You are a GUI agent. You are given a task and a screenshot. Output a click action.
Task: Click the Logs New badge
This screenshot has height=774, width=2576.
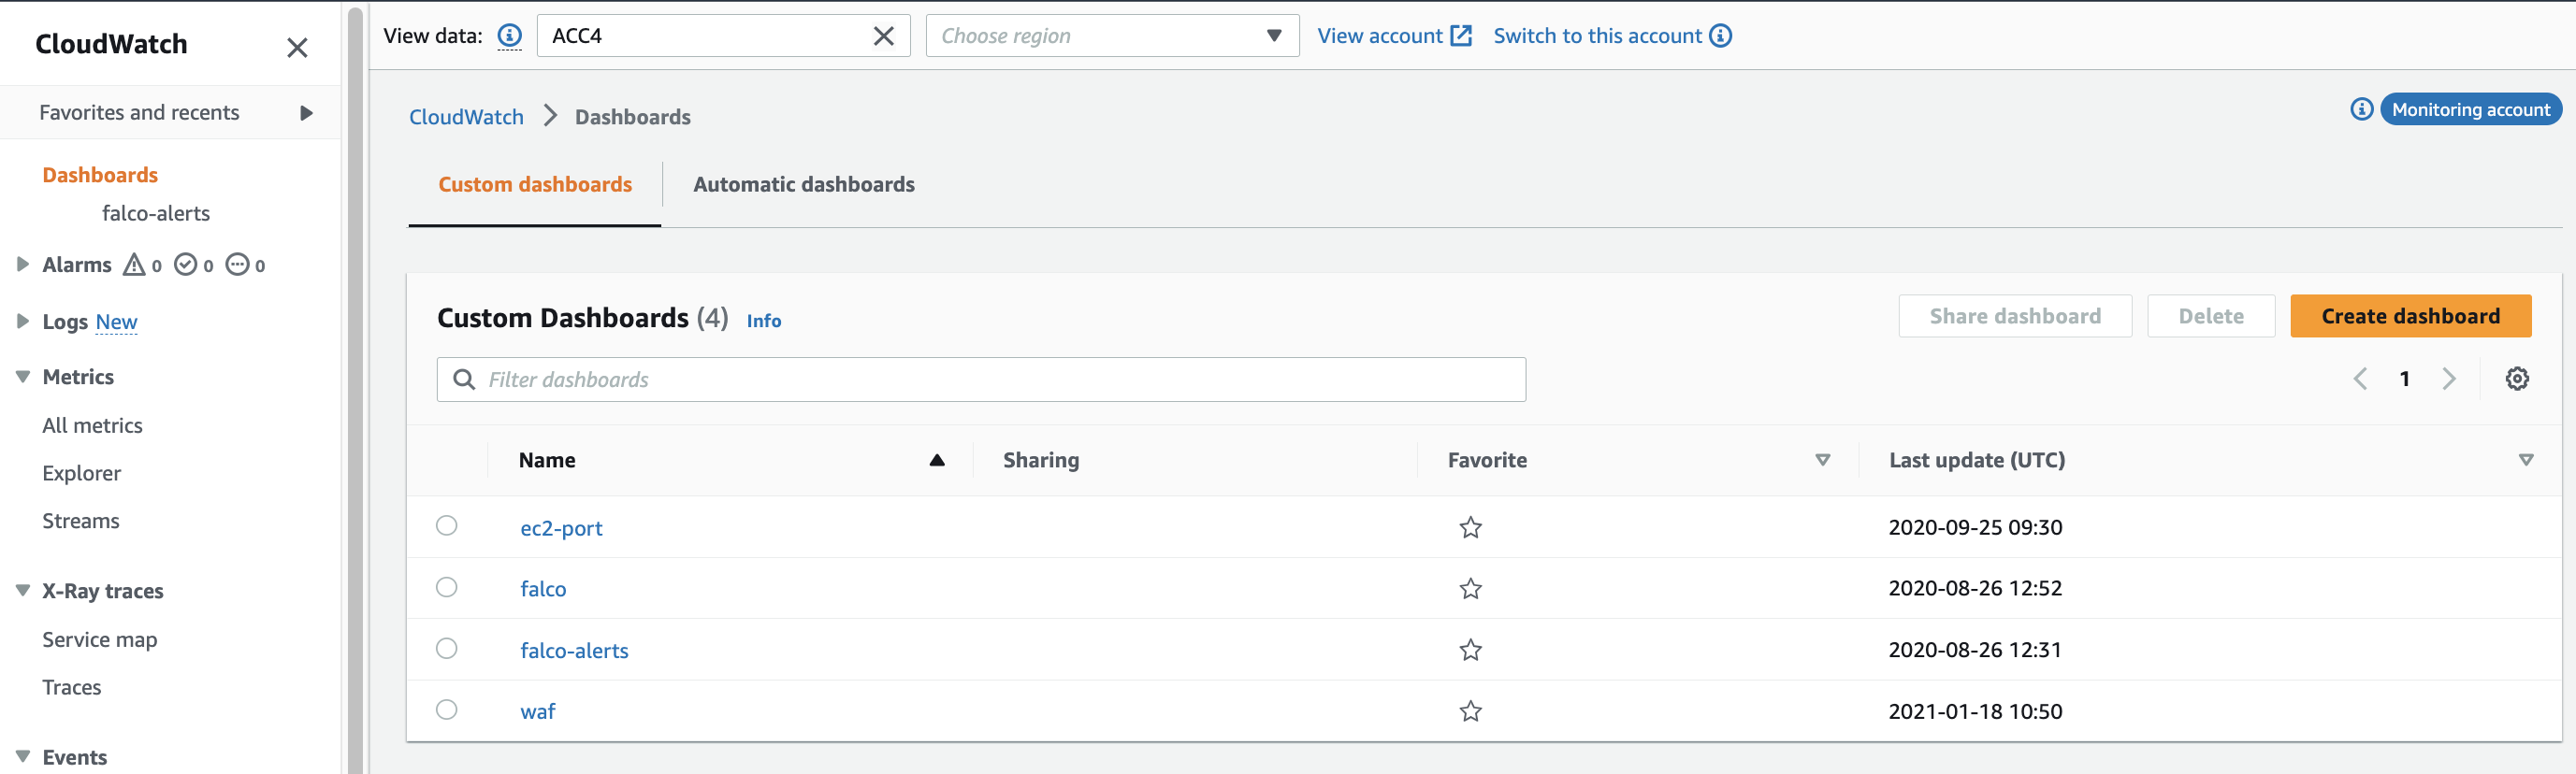click(x=116, y=322)
